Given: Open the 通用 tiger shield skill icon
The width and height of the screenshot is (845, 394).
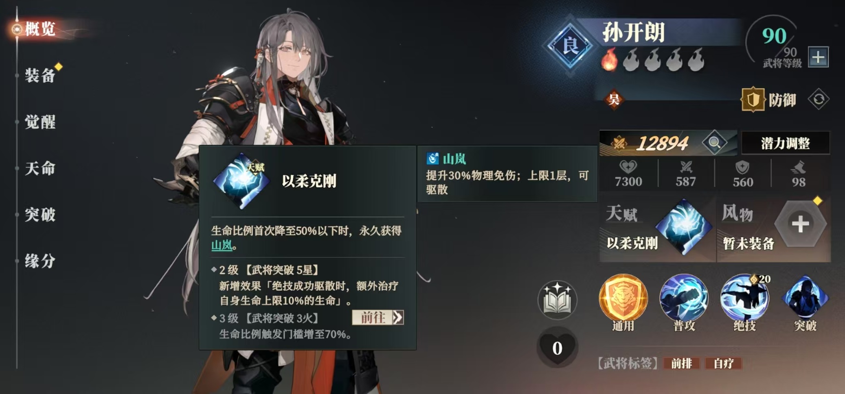Looking at the screenshot, I should [623, 298].
